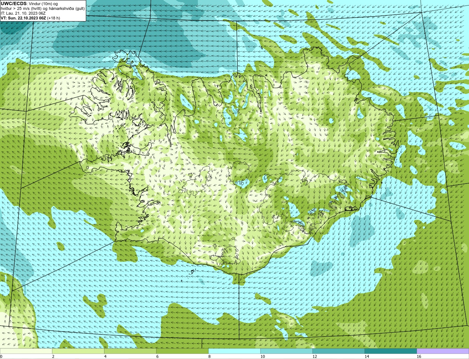Select the 4–6 m/s green legend swatch
469x359 pixels.
pos(130,351)
